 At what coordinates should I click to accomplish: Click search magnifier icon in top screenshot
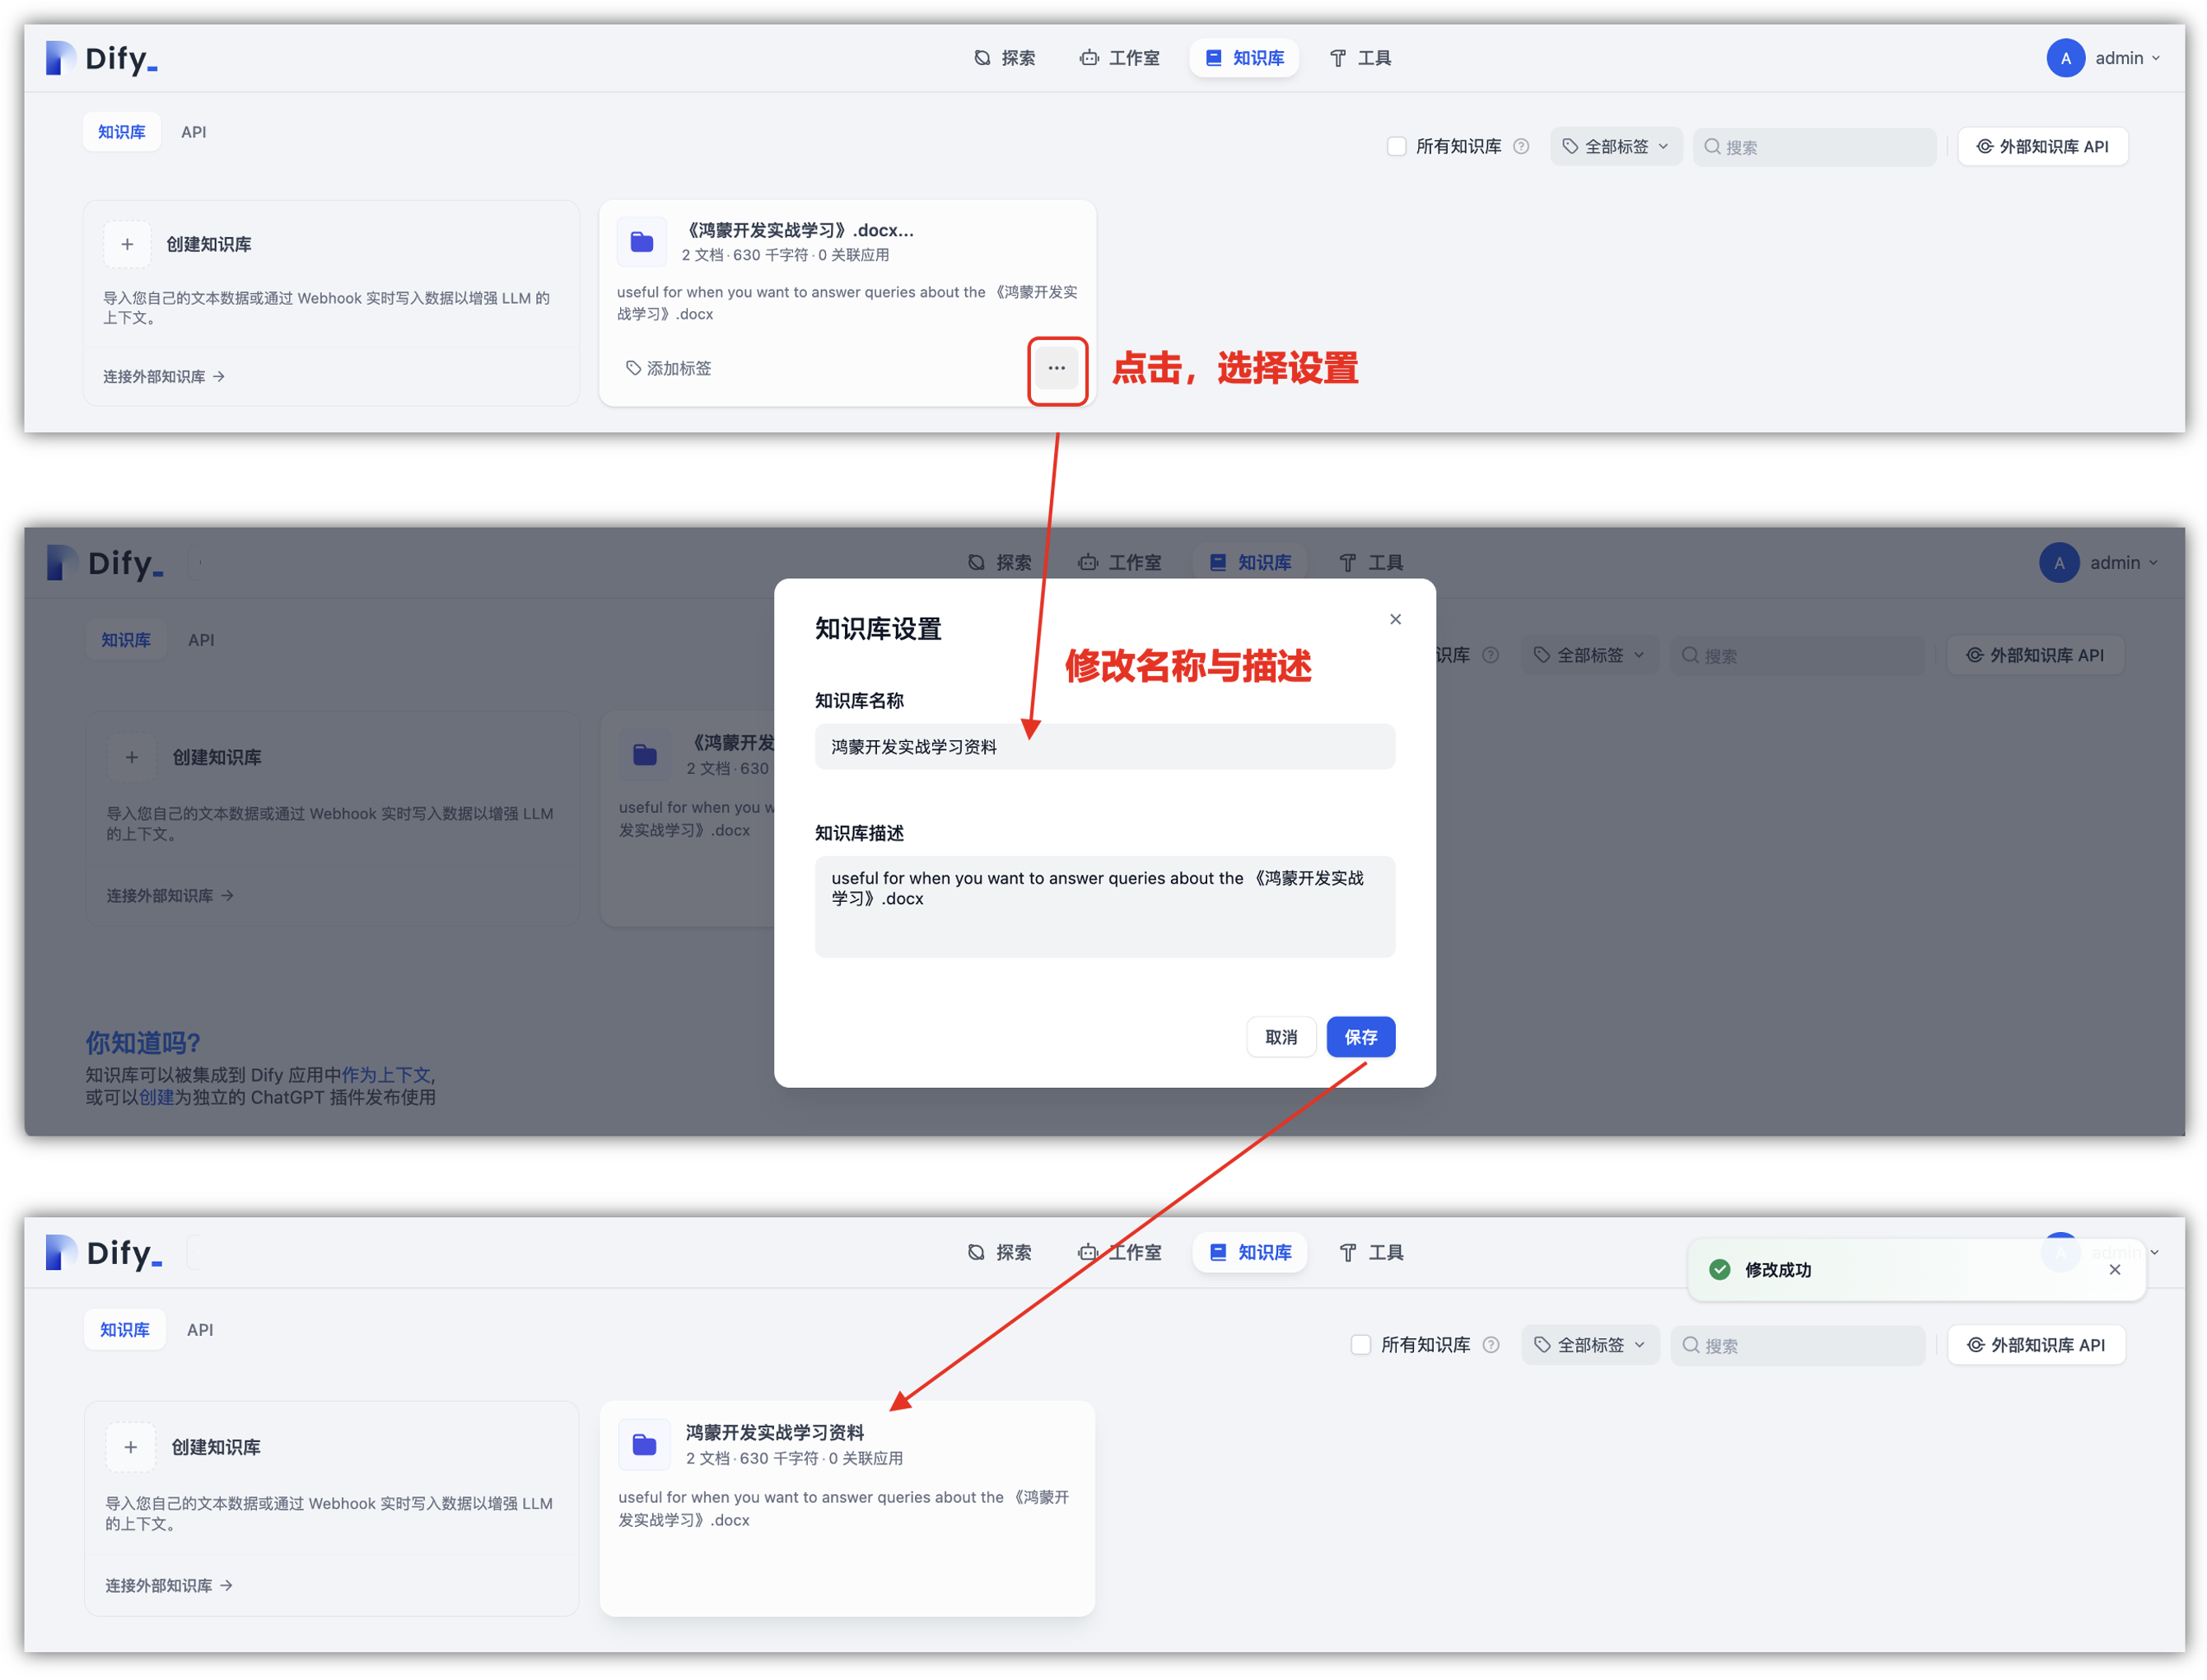[x=1712, y=147]
